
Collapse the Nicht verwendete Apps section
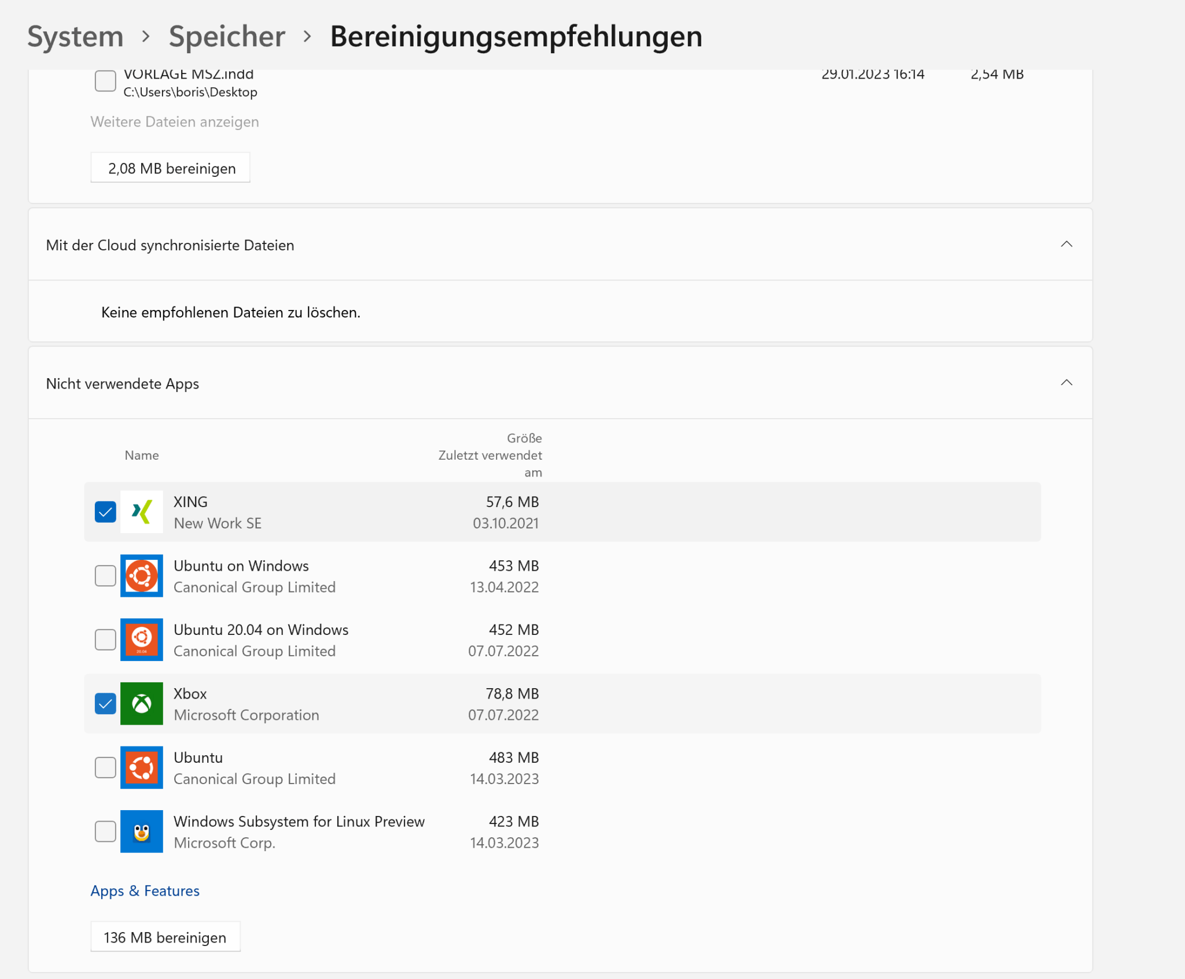[x=1066, y=383]
